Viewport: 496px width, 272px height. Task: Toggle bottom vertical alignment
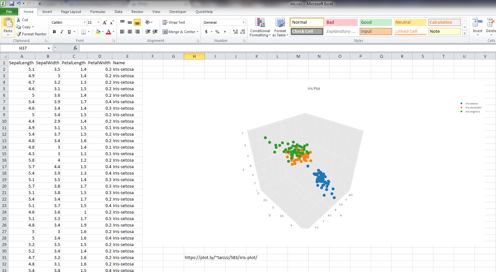tap(137, 22)
